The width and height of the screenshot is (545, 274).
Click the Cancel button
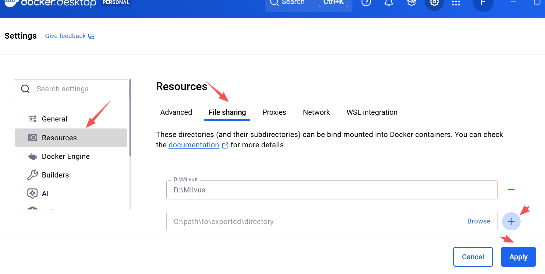[x=473, y=257]
